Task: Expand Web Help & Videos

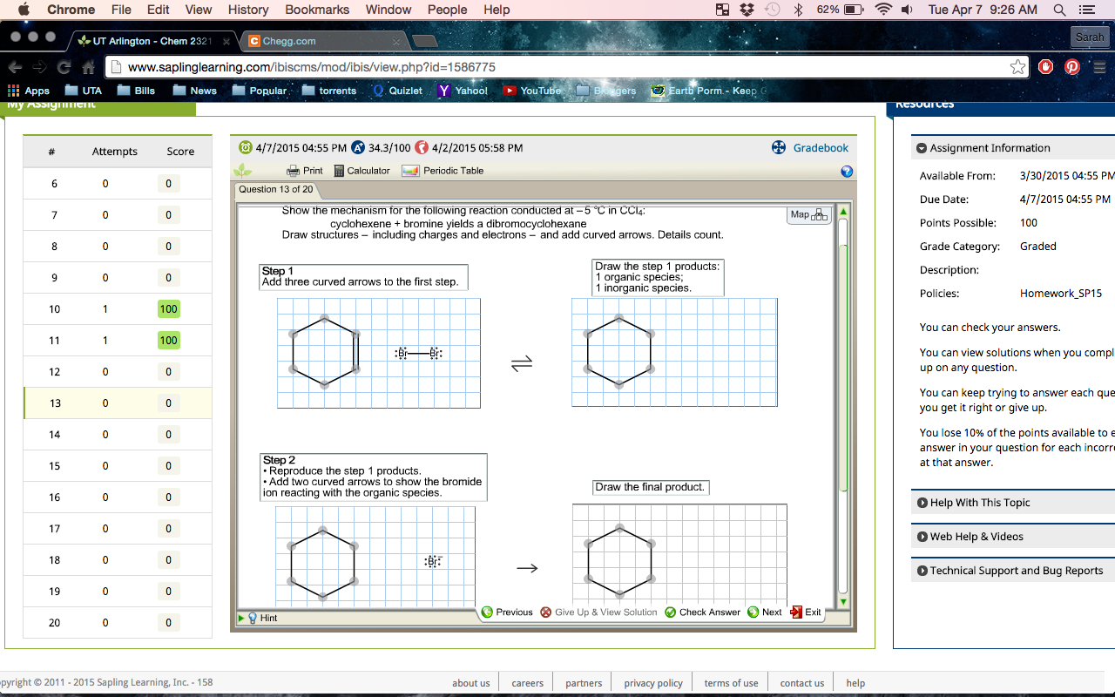Action: (x=970, y=537)
